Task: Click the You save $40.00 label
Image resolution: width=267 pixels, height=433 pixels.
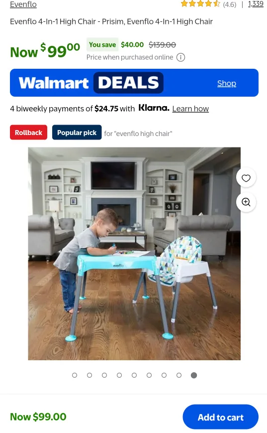Action: [x=116, y=45]
